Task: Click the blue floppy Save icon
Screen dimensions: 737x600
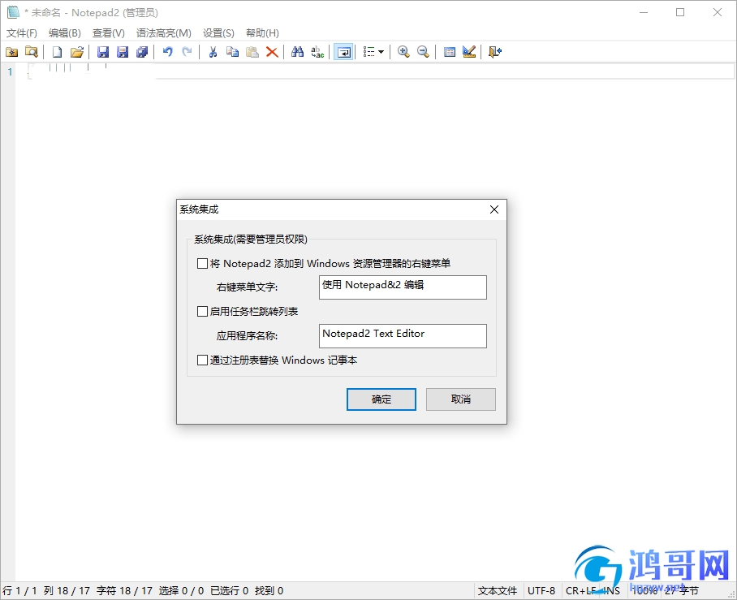Action: (103, 52)
